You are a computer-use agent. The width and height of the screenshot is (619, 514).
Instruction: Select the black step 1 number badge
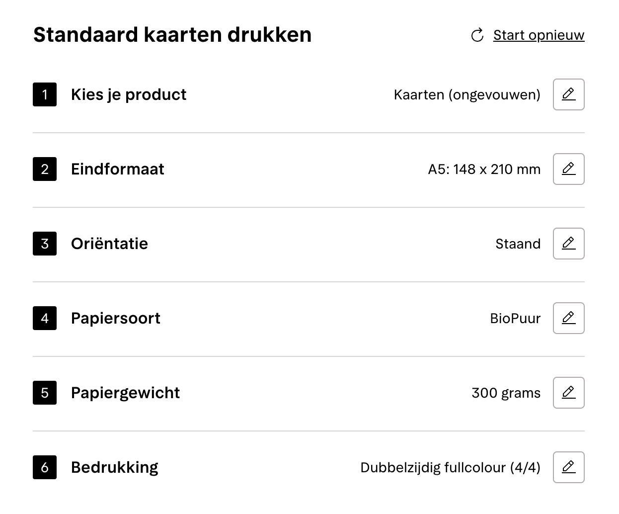click(44, 94)
